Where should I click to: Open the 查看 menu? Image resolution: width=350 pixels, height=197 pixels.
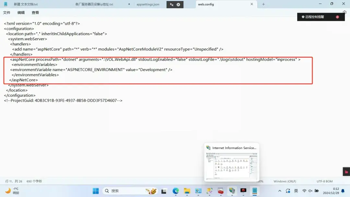(35, 12)
